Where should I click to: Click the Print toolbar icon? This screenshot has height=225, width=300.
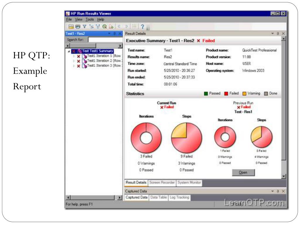[78, 26]
